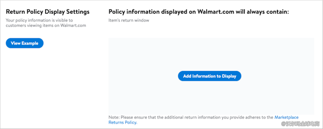
Task: Click 'Item's return window' text
Action: point(129,20)
